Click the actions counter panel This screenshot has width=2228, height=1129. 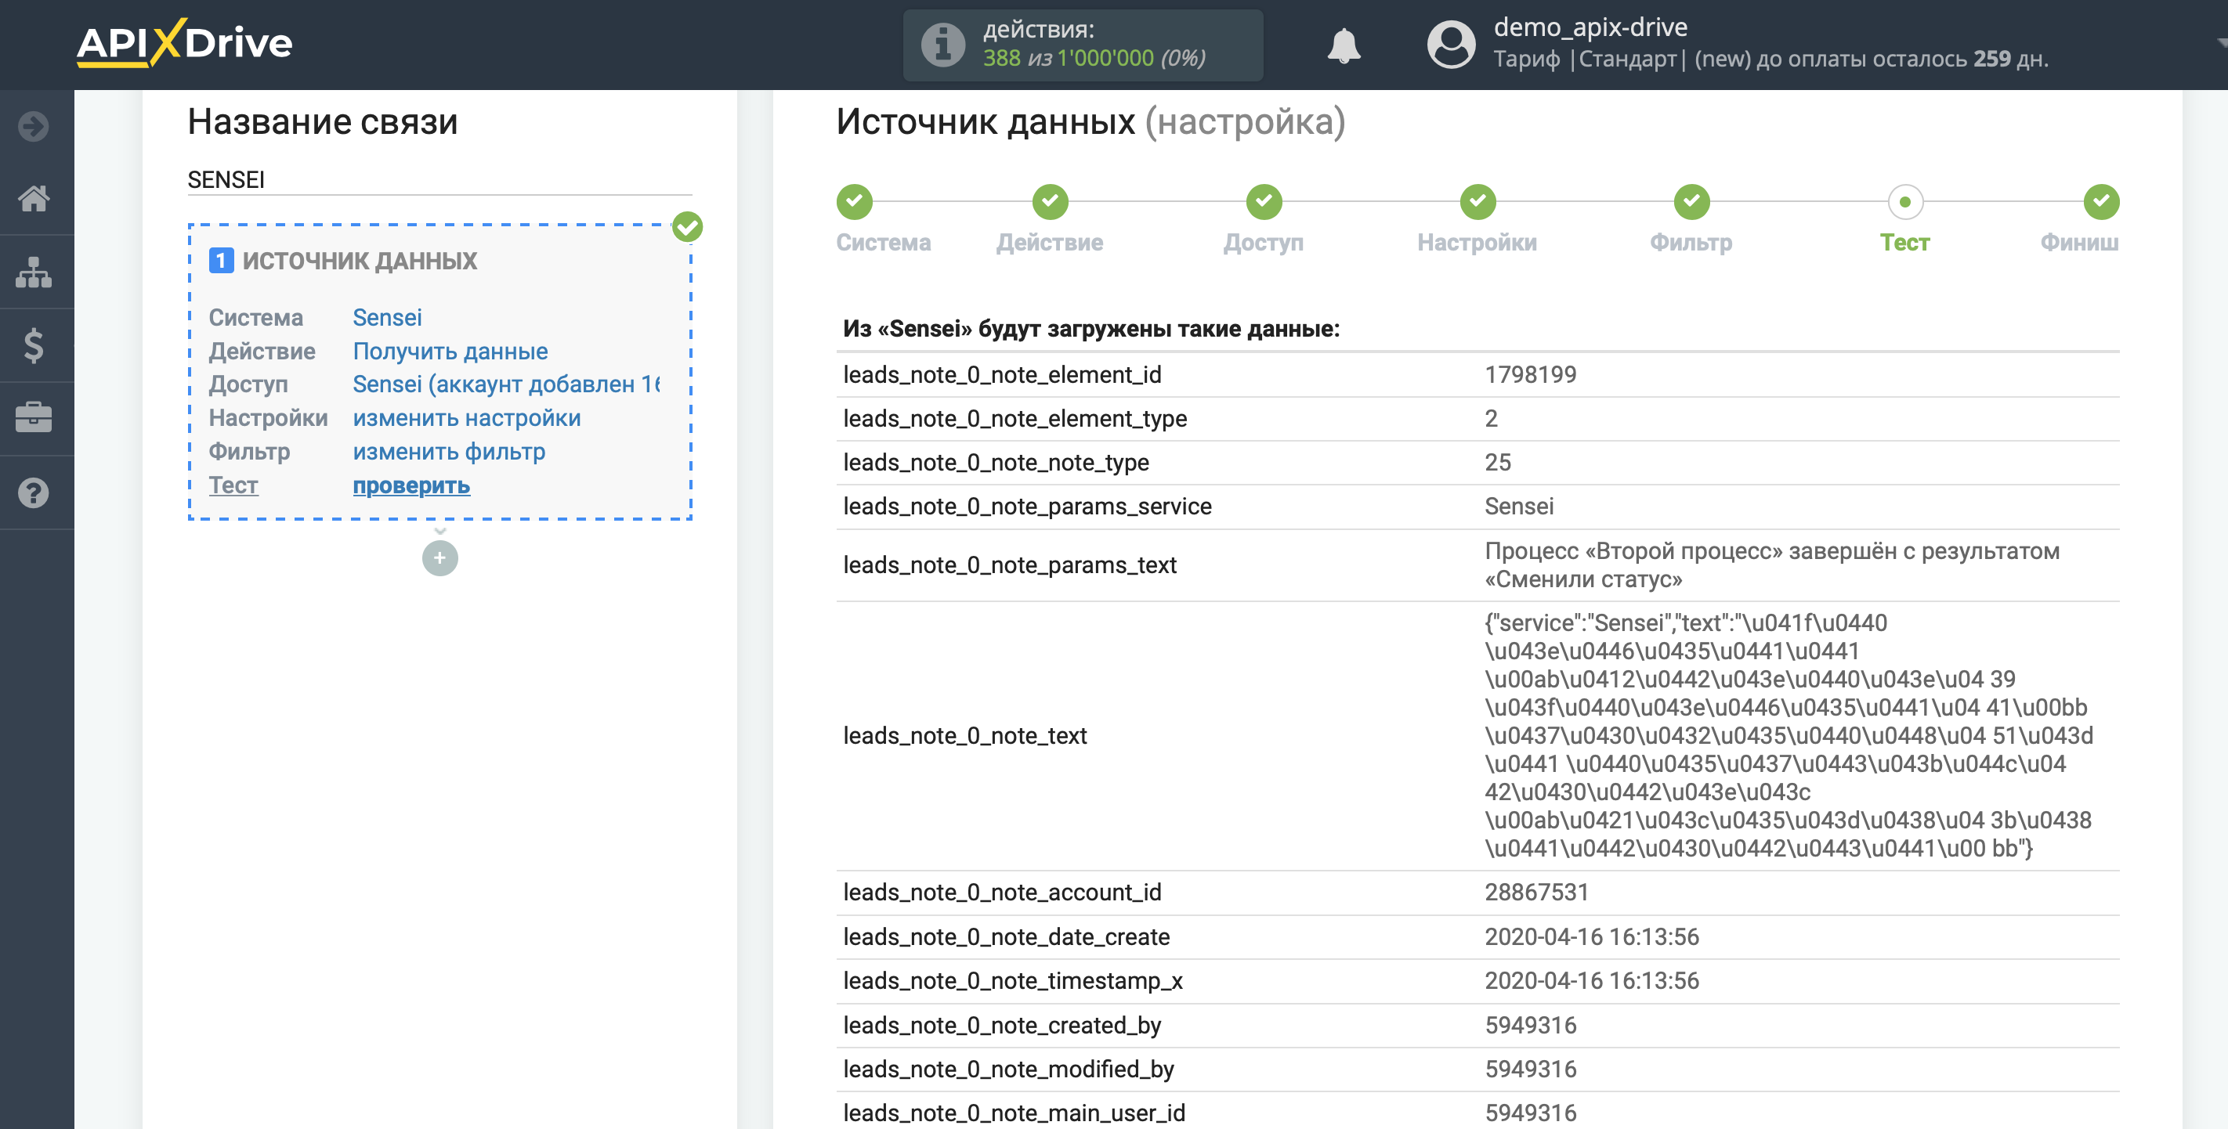(x=1083, y=45)
